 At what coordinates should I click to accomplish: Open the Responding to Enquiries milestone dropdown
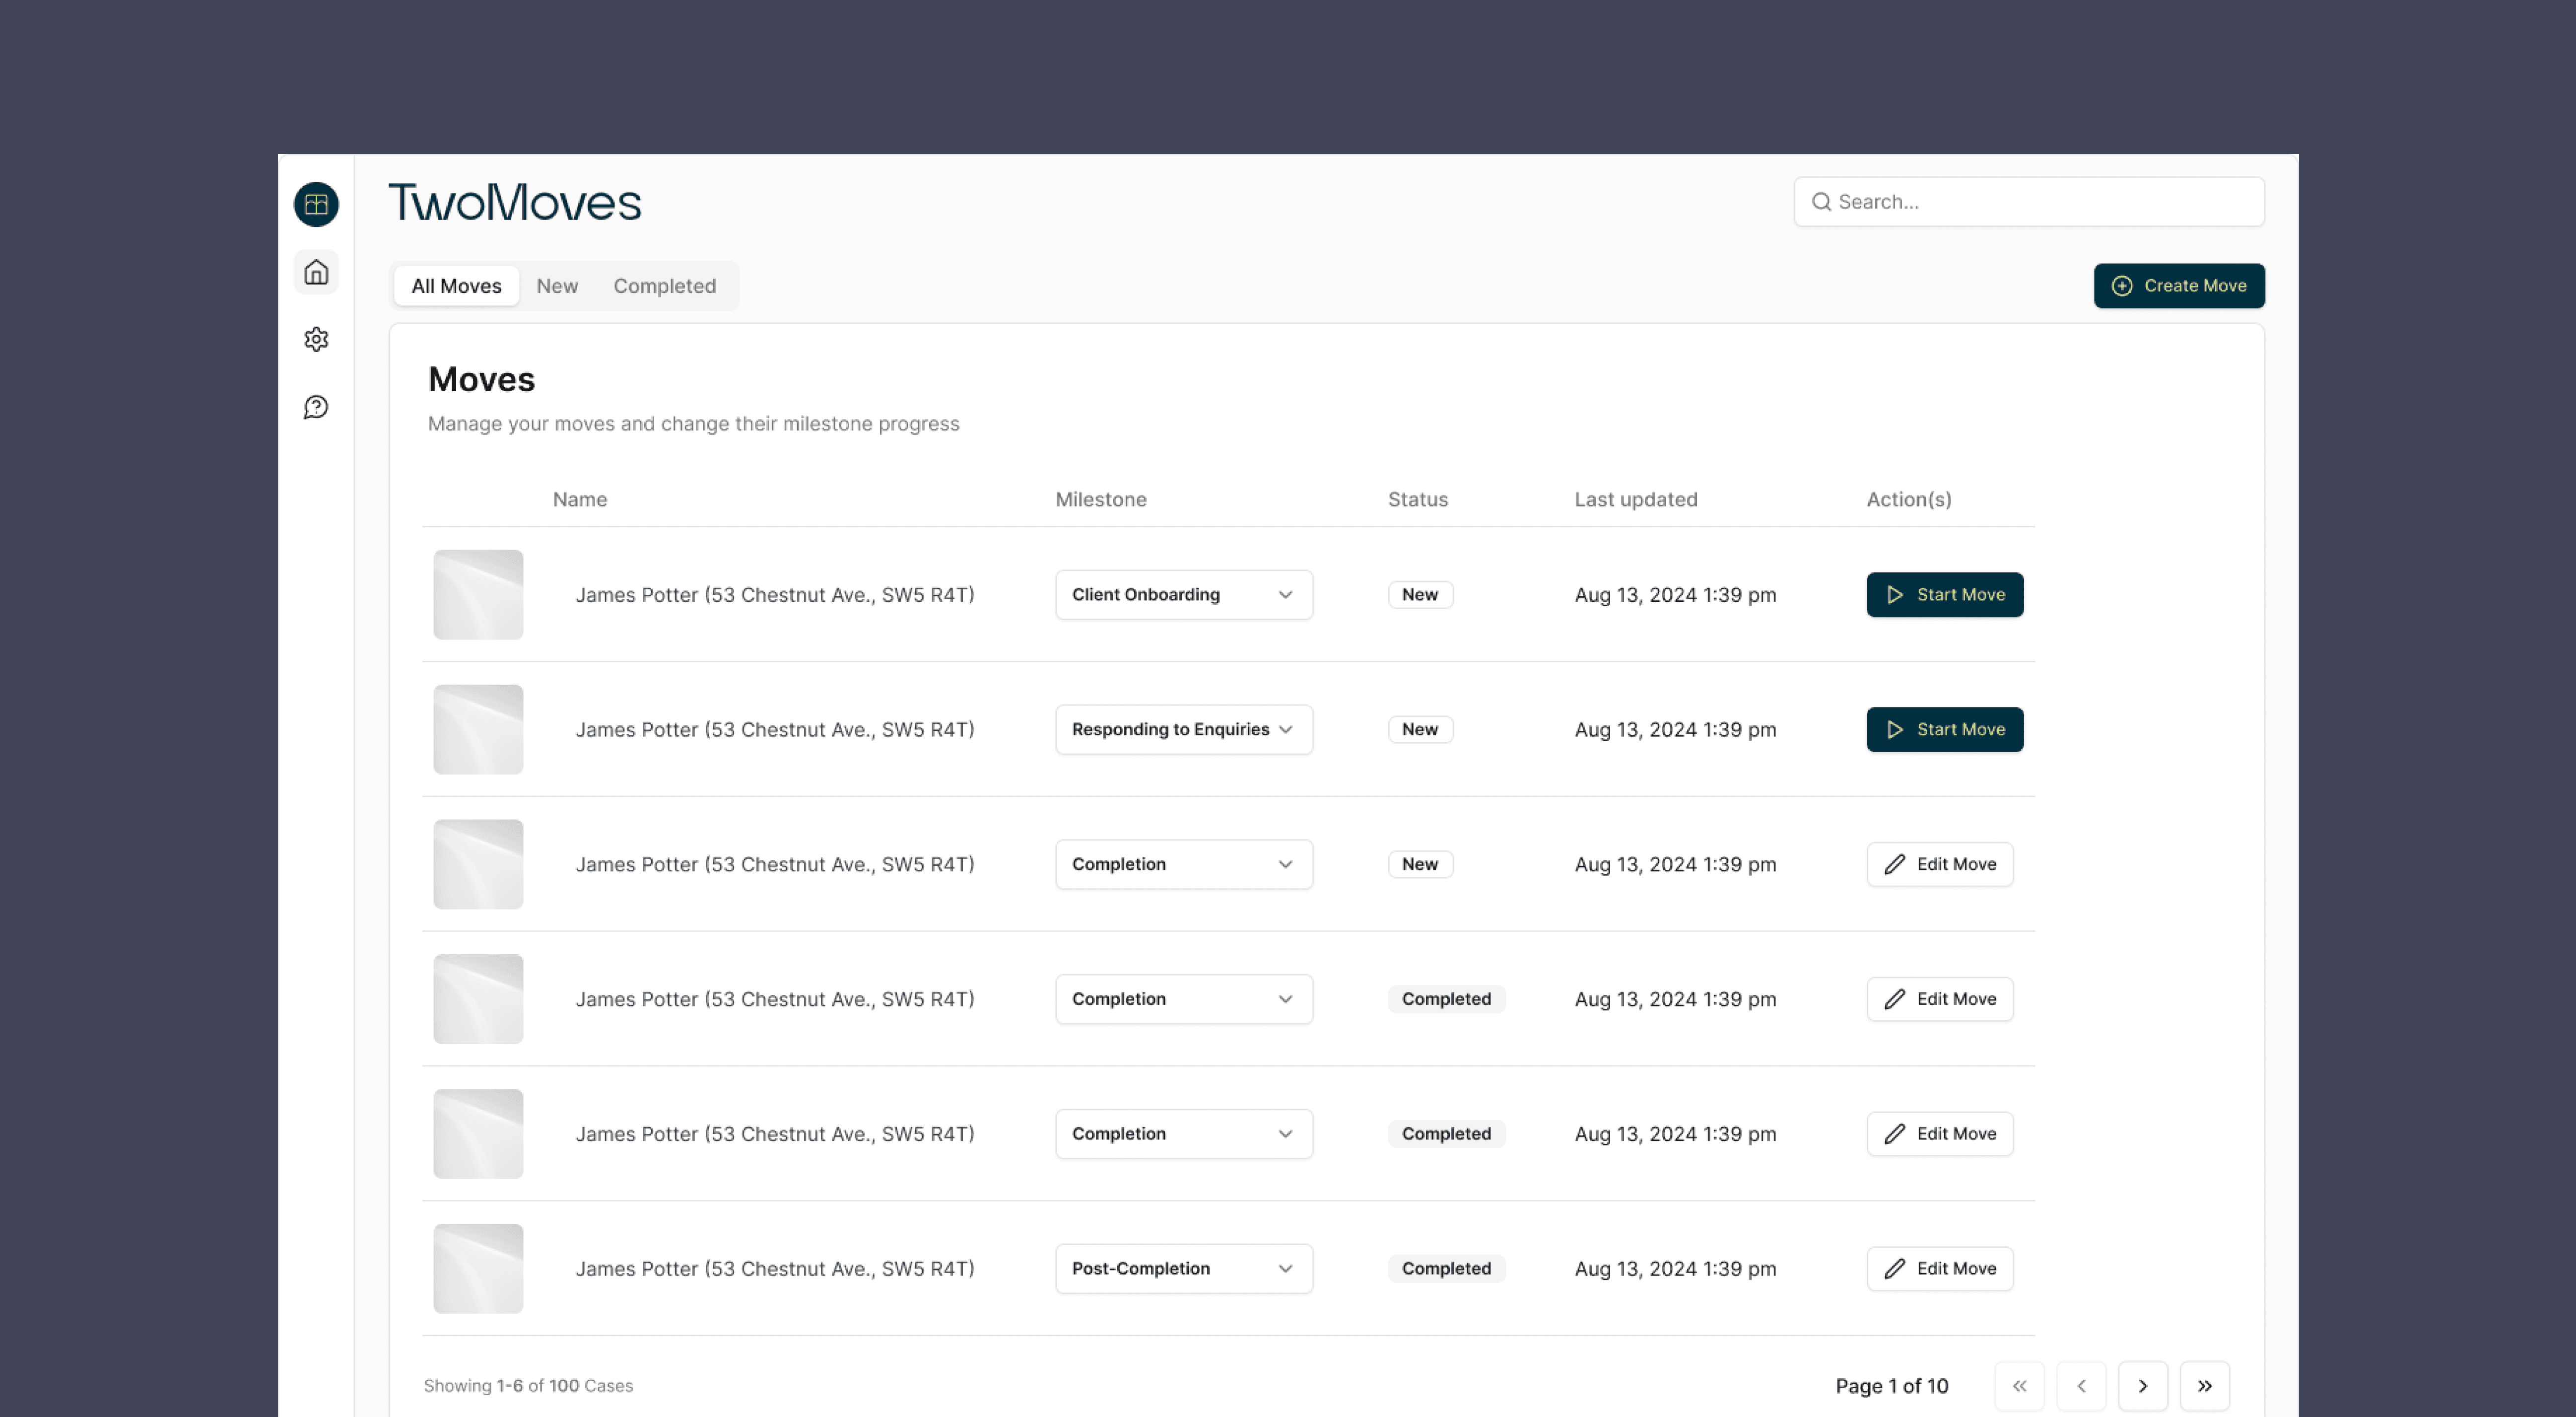click(1184, 730)
